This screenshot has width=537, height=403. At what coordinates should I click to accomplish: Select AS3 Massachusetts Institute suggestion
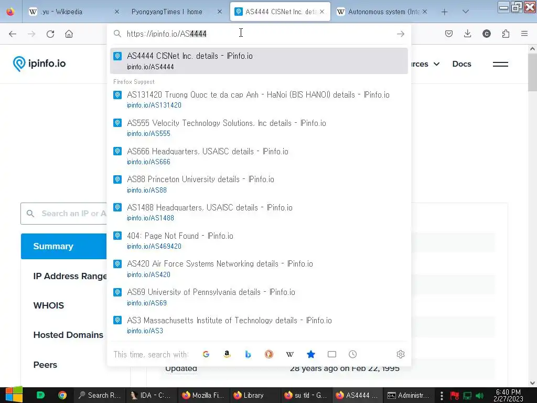259,325
